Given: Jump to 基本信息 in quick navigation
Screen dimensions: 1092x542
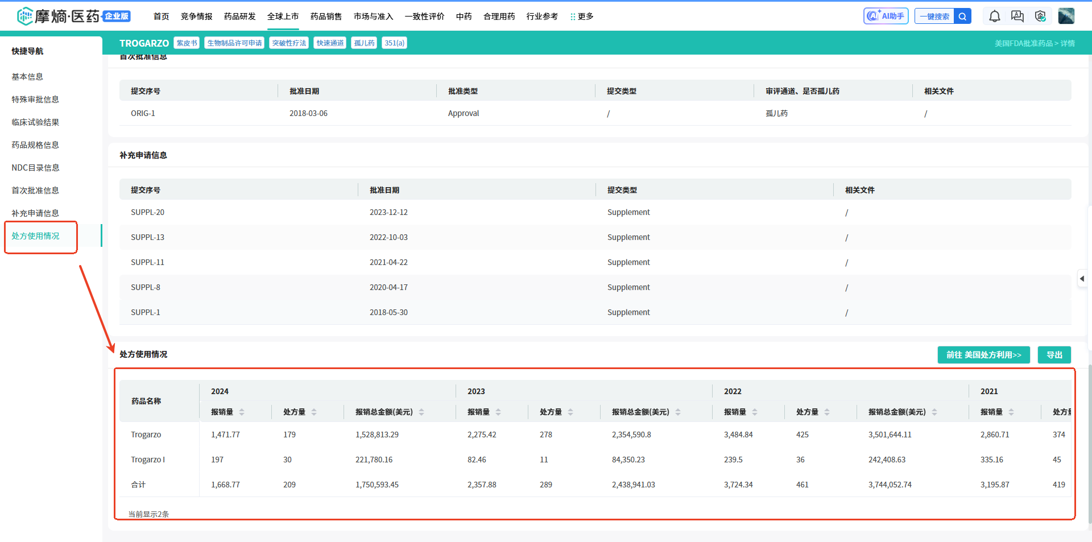Looking at the screenshot, I should (27, 77).
